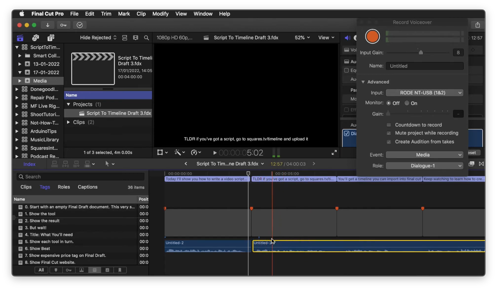
Task: Toggle the Equalization checkbox in inspector
Action: coord(346,70)
